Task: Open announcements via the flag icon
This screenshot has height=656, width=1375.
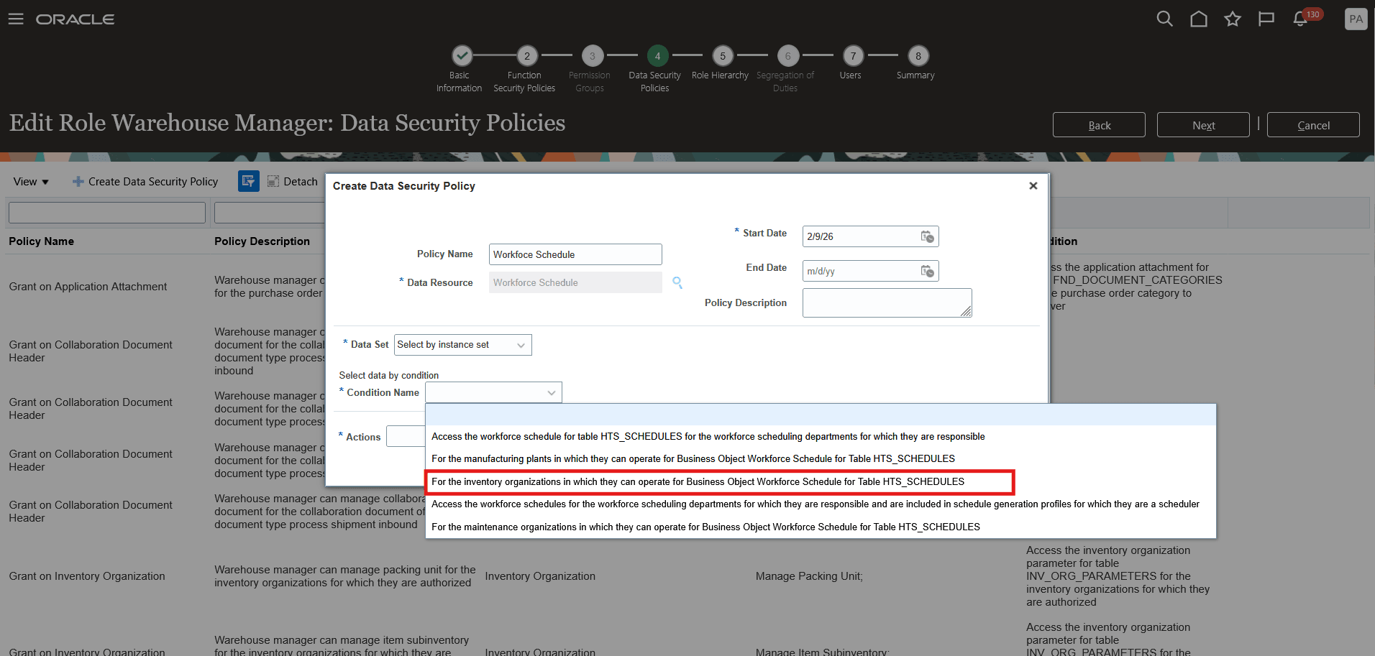Action: tap(1266, 19)
